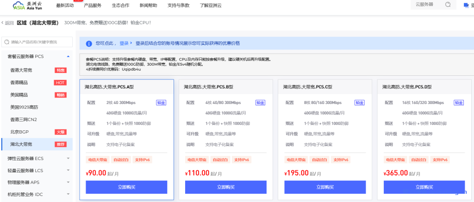
Task: Select 美国精品 in the sidebar
Action: coord(19,95)
